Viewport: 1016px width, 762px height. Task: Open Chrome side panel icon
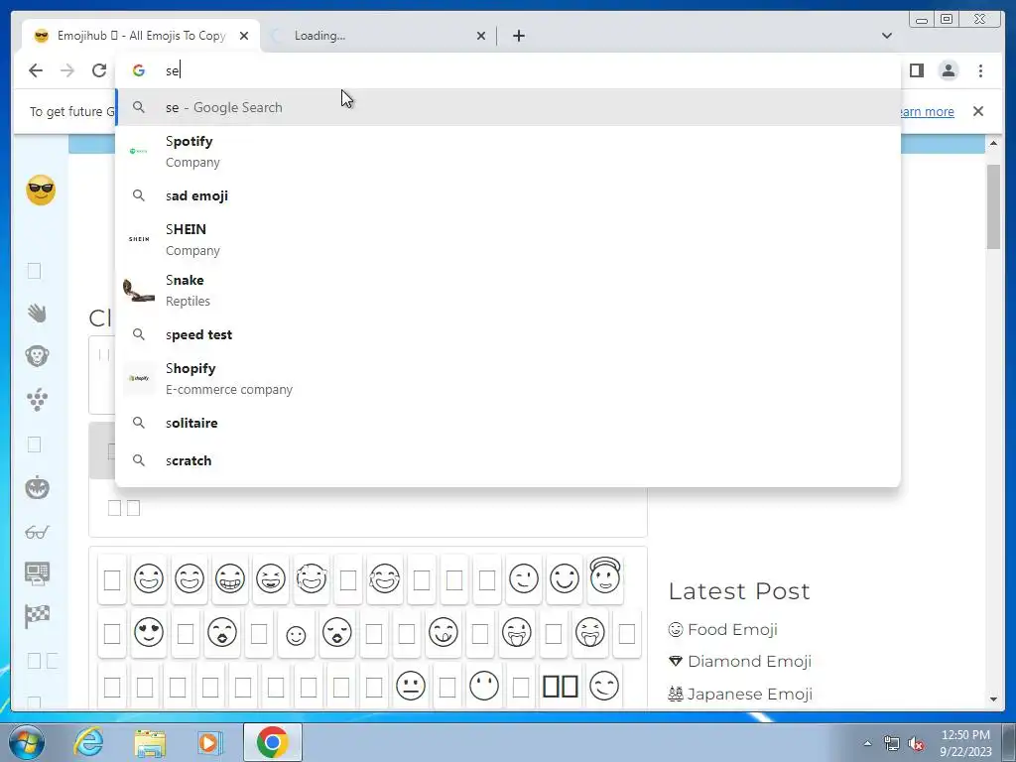point(916,70)
